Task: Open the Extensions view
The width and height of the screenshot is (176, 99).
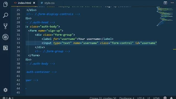Action: 5,48
